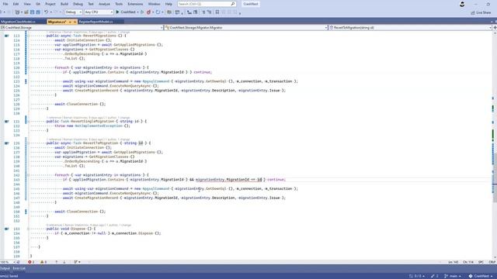Click CodeLens reference text above Dispose method

click(x=54, y=226)
